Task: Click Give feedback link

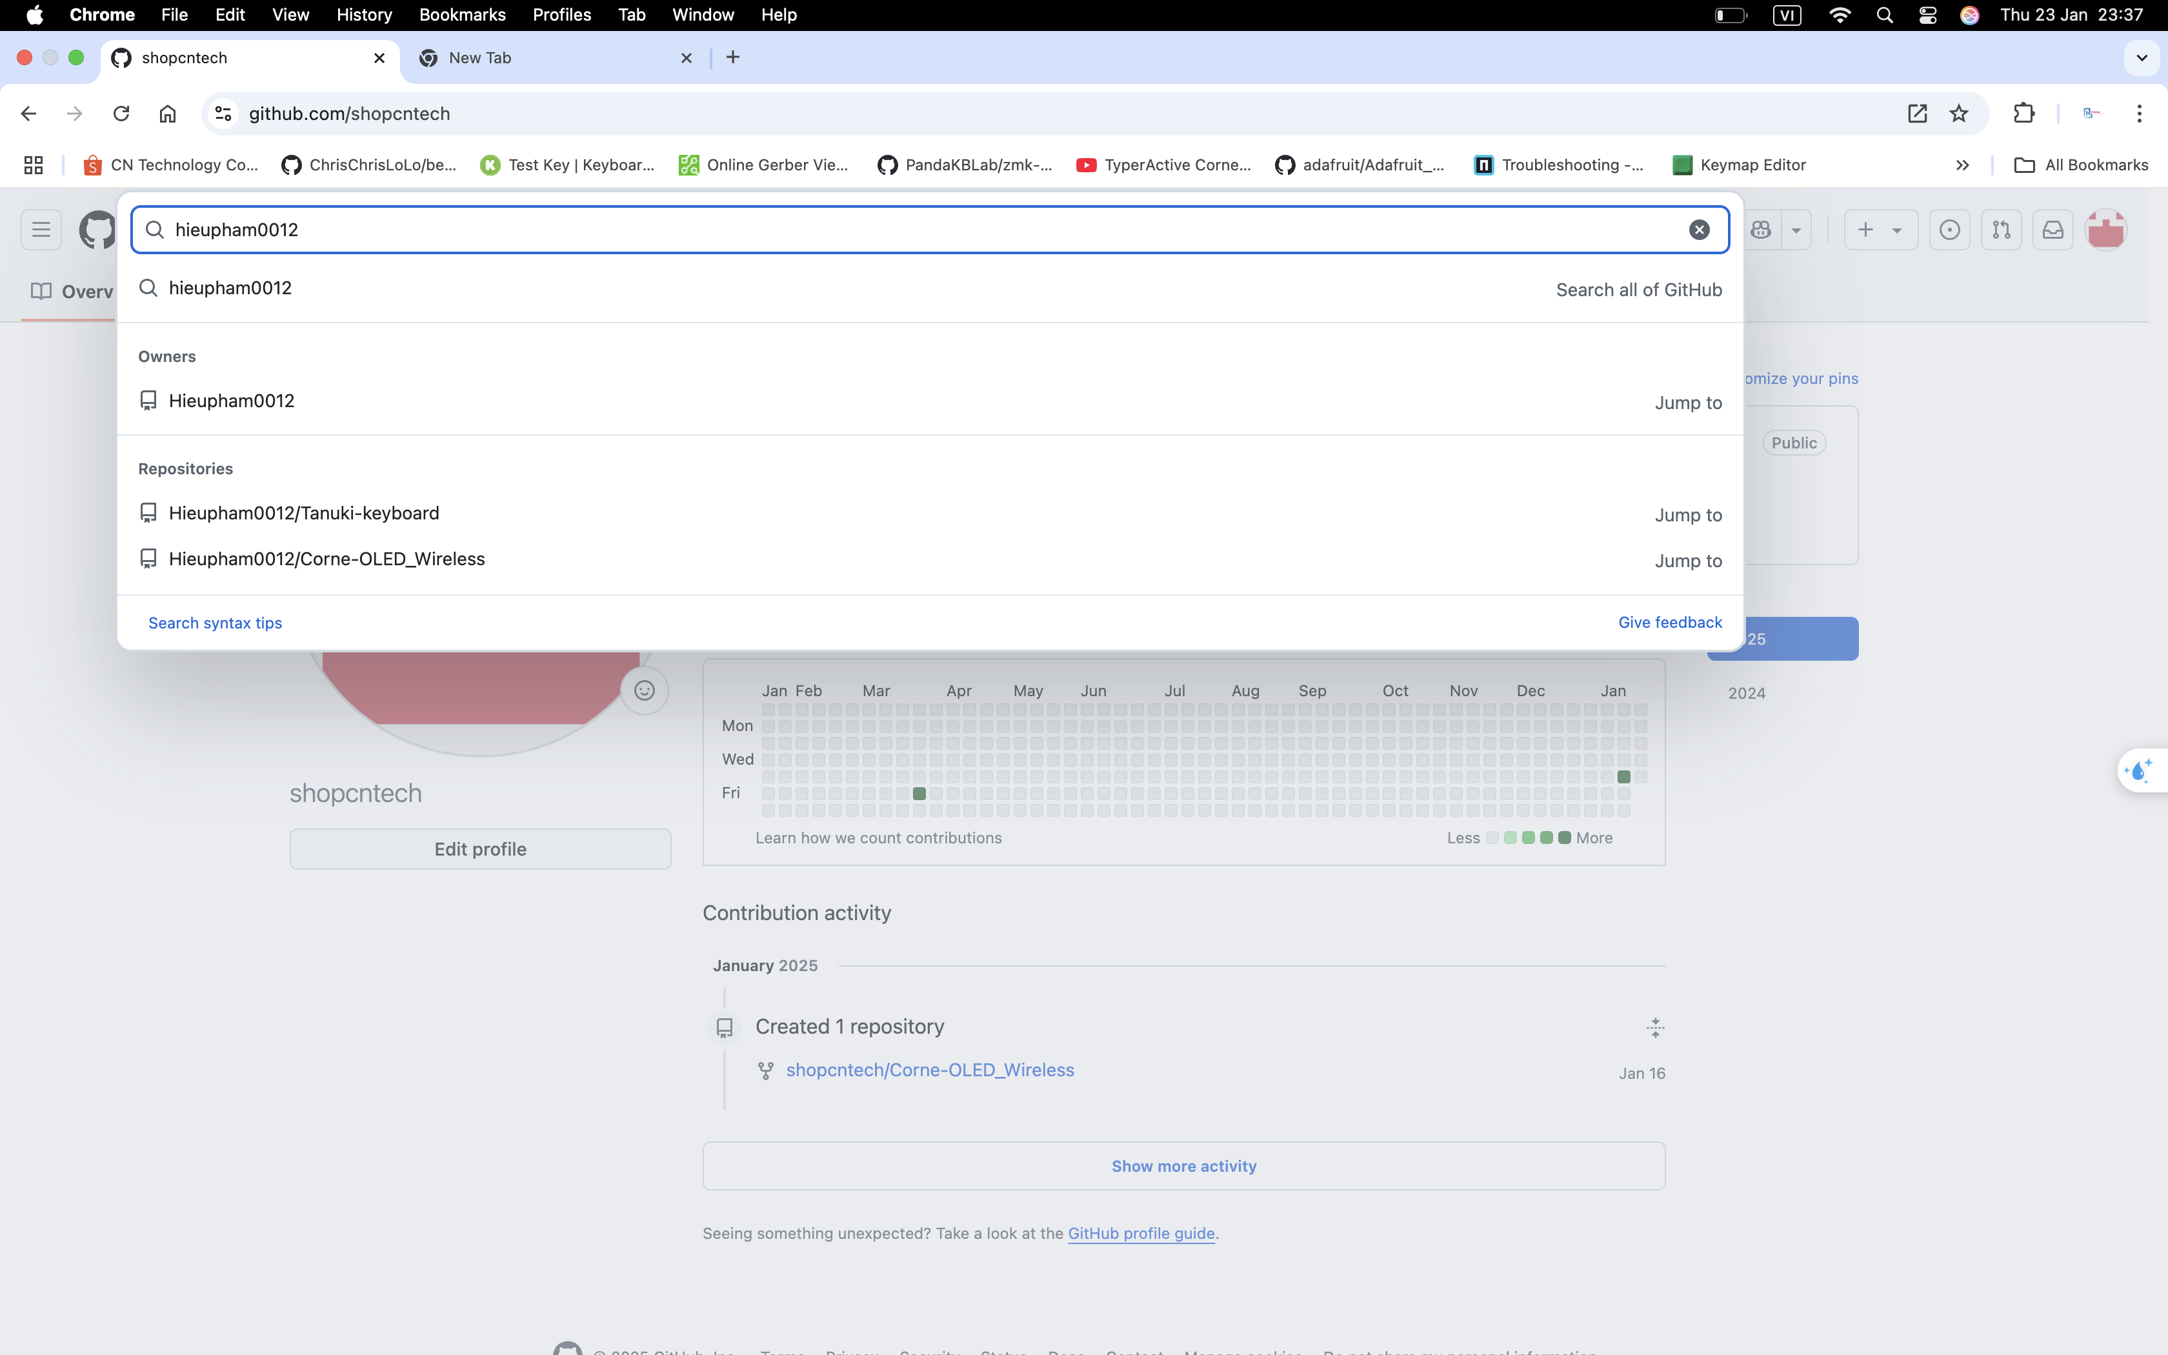Action: tap(1670, 622)
